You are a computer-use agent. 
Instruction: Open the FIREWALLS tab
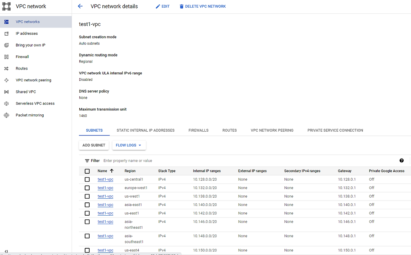point(198,130)
